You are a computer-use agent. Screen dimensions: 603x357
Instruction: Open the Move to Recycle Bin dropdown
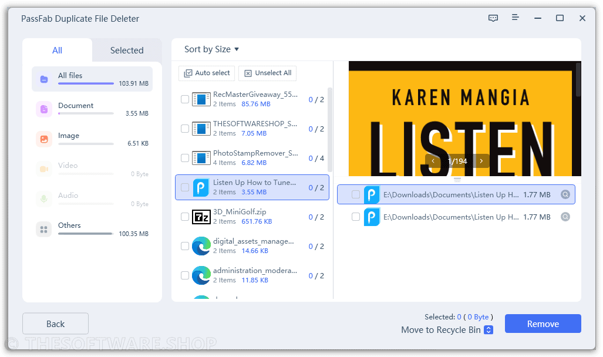(489, 329)
